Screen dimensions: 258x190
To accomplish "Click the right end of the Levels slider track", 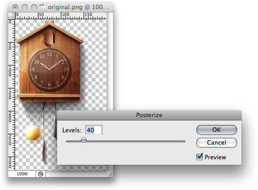I will click(184, 141).
